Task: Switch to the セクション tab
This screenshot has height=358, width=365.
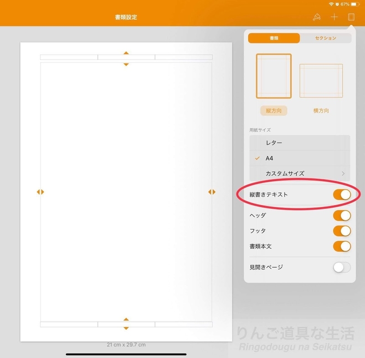Action: pyautogui.click(x=324, y=38)
